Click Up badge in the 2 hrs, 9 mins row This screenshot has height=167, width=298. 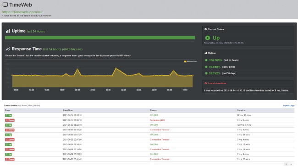click(8, 154)
